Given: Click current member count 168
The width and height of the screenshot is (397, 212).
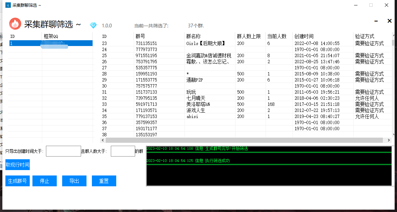Looking at the screenshot, I should tap(271, 104).
